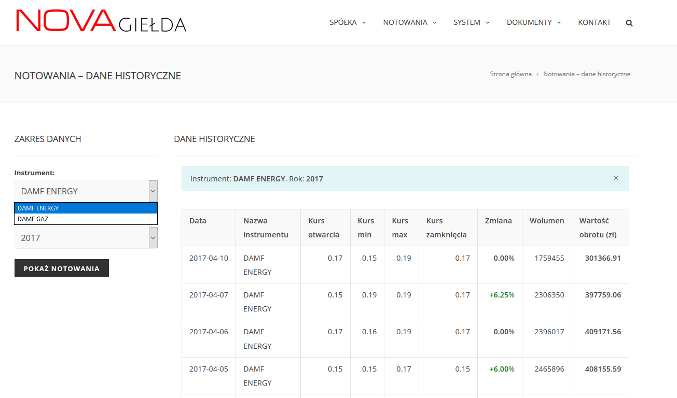Open the year 2017 dropdown

point(86,238)
